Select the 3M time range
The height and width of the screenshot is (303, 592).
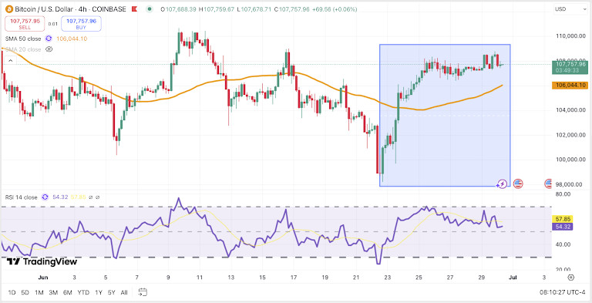click(x=53, y=292)
